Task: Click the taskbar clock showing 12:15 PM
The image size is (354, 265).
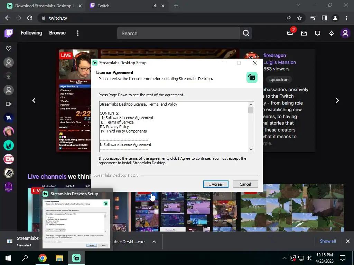Action: coord(324,258)
